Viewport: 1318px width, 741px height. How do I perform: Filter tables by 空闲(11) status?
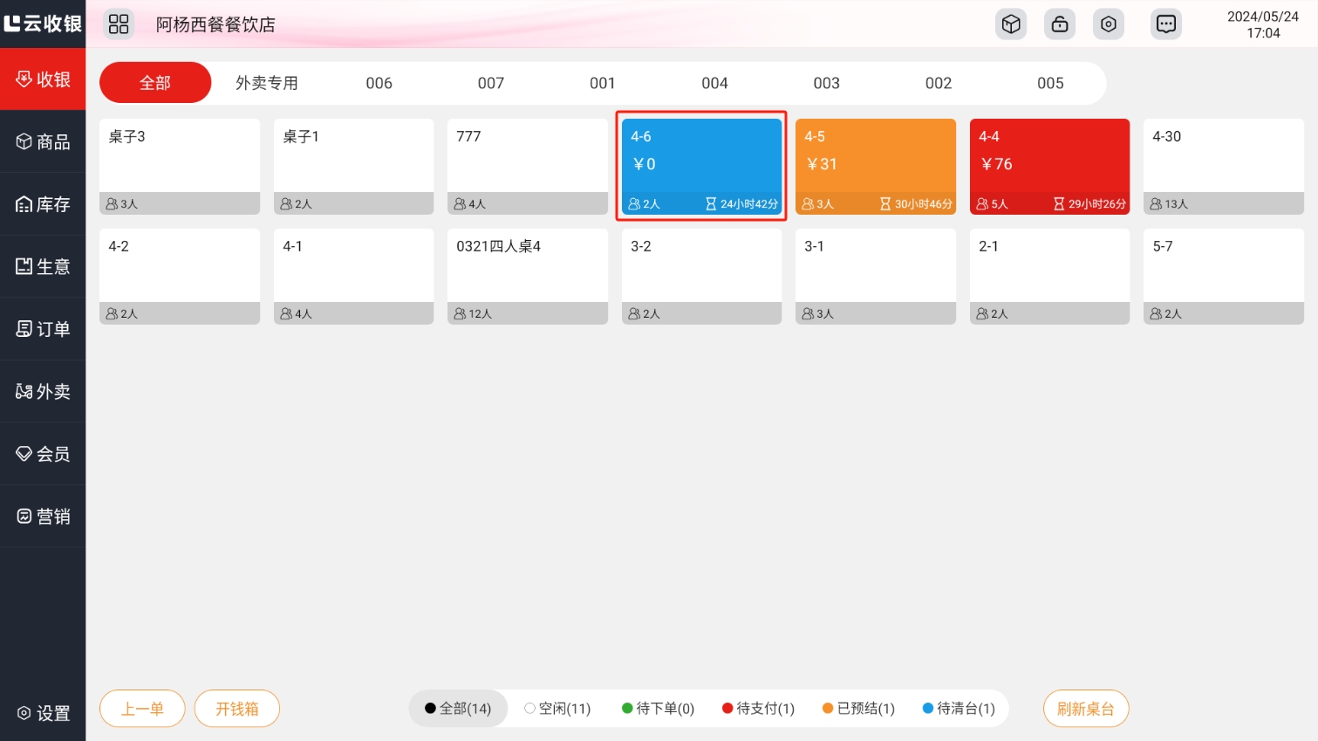(557, 709)
